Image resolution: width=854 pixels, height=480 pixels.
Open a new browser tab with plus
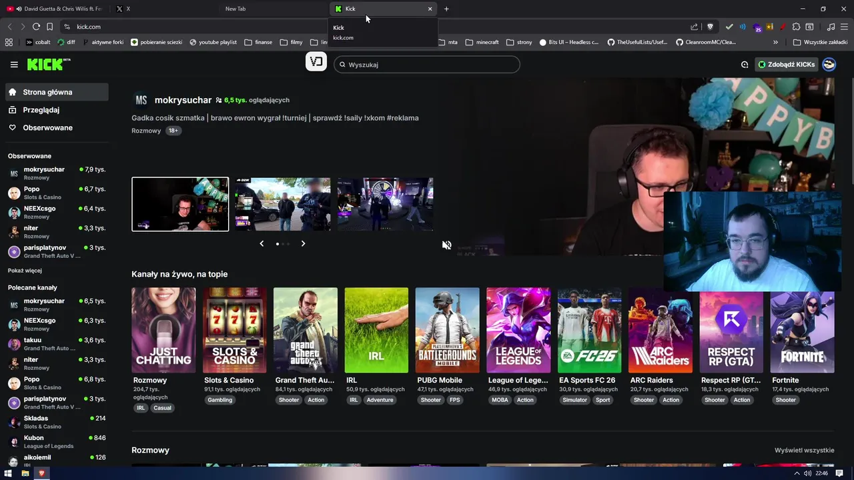446,9
